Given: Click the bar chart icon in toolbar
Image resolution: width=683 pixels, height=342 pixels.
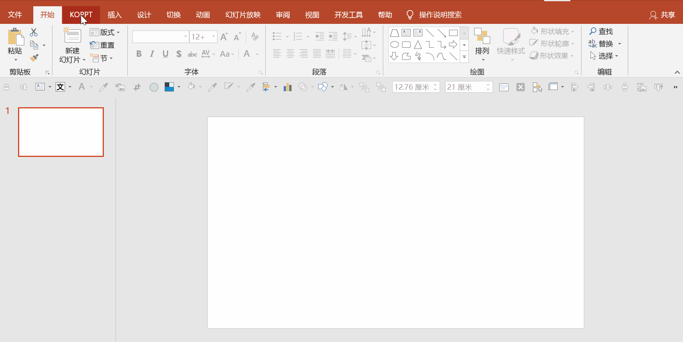Looking at the screenshot, I should click(288, 87).
